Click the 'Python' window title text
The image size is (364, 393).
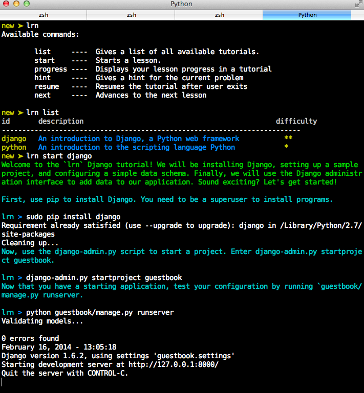[x=181, y=4]
